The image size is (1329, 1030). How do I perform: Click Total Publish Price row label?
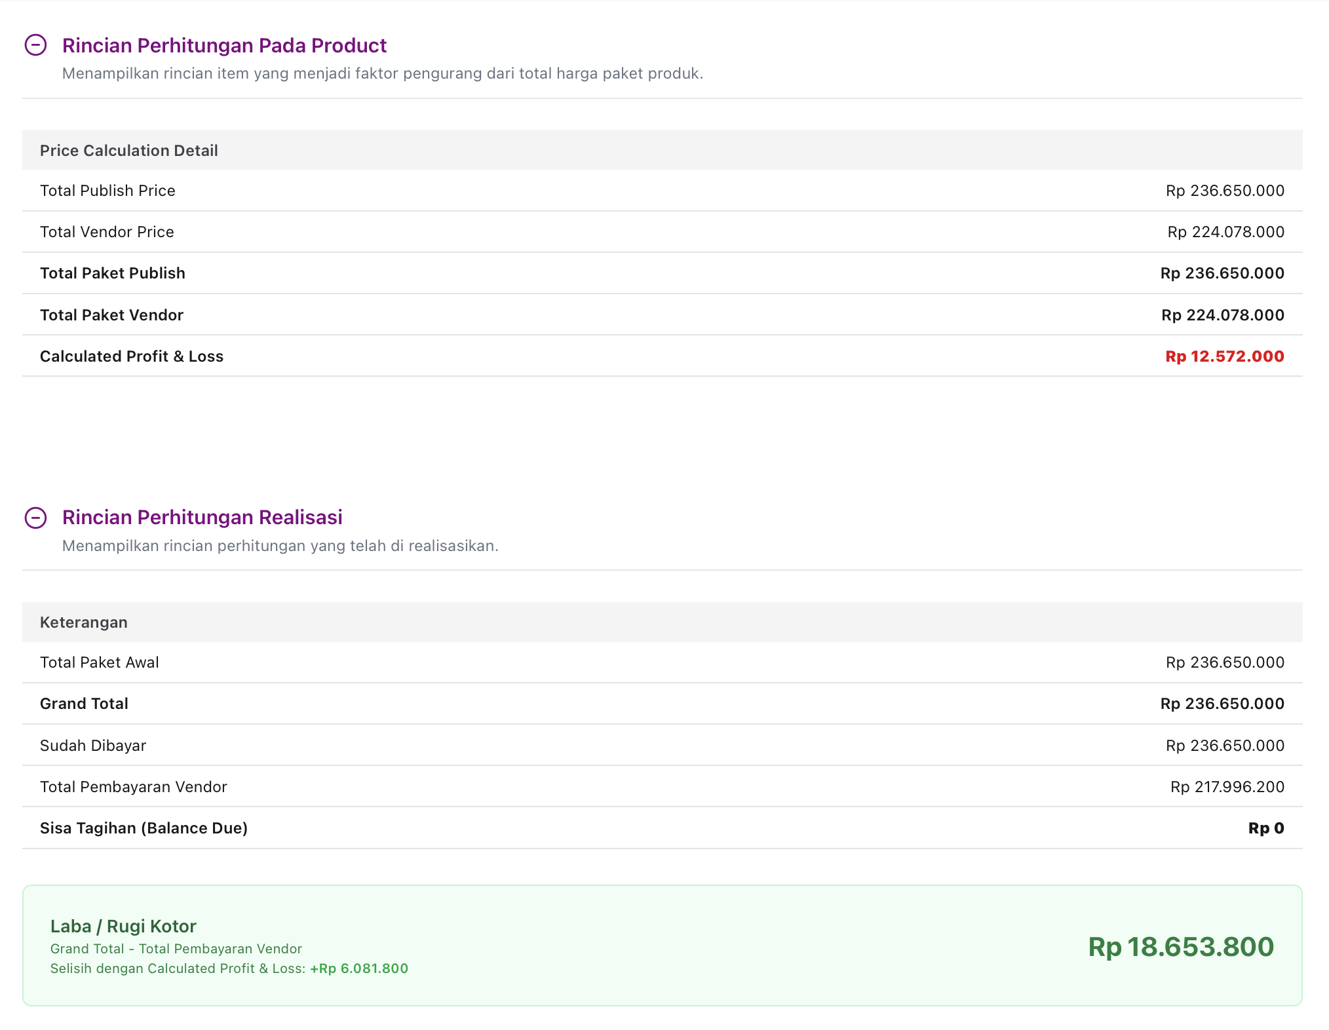pyautogui.click(x=107, y=191)
